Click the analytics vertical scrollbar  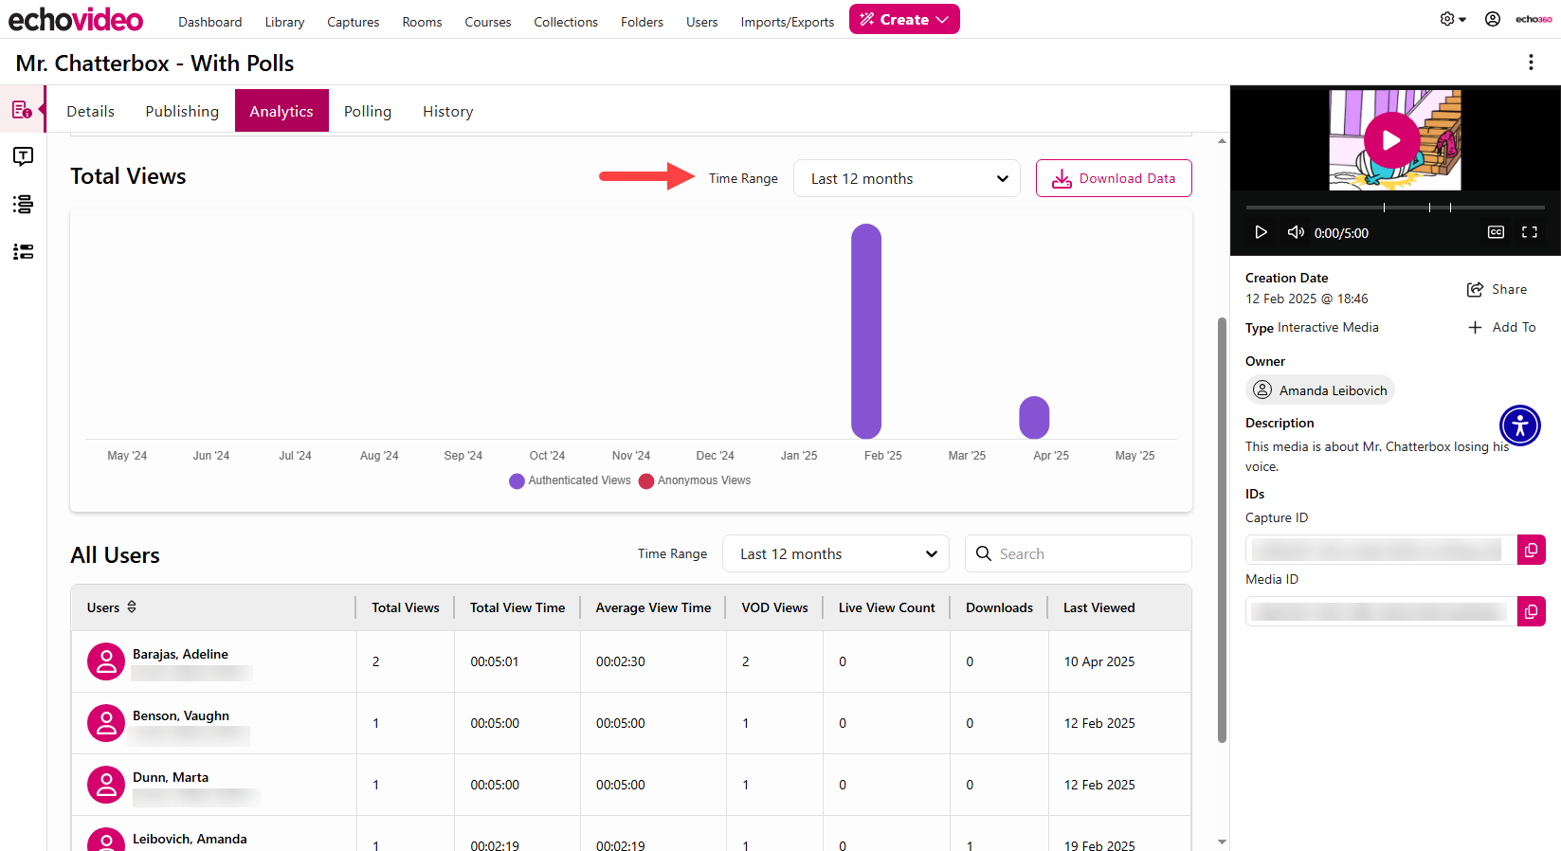[x=1222, y=531]
